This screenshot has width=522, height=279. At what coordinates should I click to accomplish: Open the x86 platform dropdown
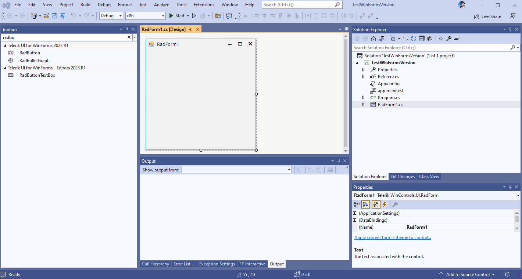(x=146, y=16)
